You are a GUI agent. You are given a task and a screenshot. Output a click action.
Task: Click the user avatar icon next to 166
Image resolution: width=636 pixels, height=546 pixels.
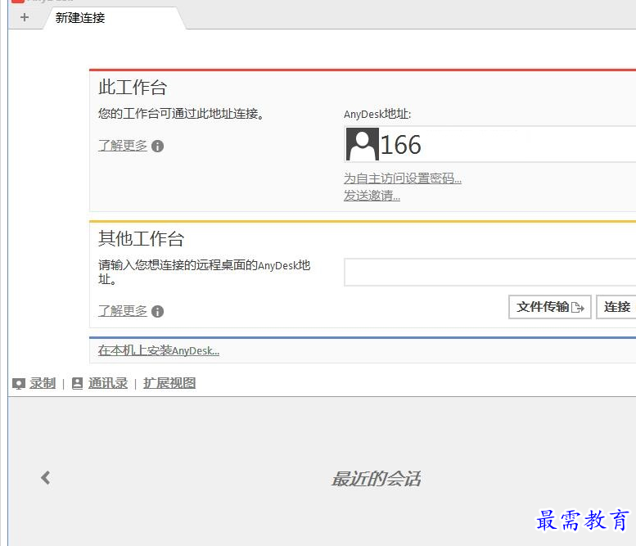(363, 144)
